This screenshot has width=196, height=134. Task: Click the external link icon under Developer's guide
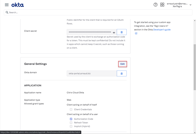point(136,33)
